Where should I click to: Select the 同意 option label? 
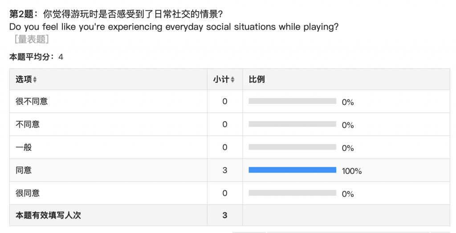pyautogui.click(x=24, y=170)
